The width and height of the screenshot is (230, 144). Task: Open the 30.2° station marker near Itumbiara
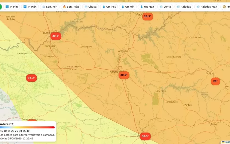click(56, 36)
